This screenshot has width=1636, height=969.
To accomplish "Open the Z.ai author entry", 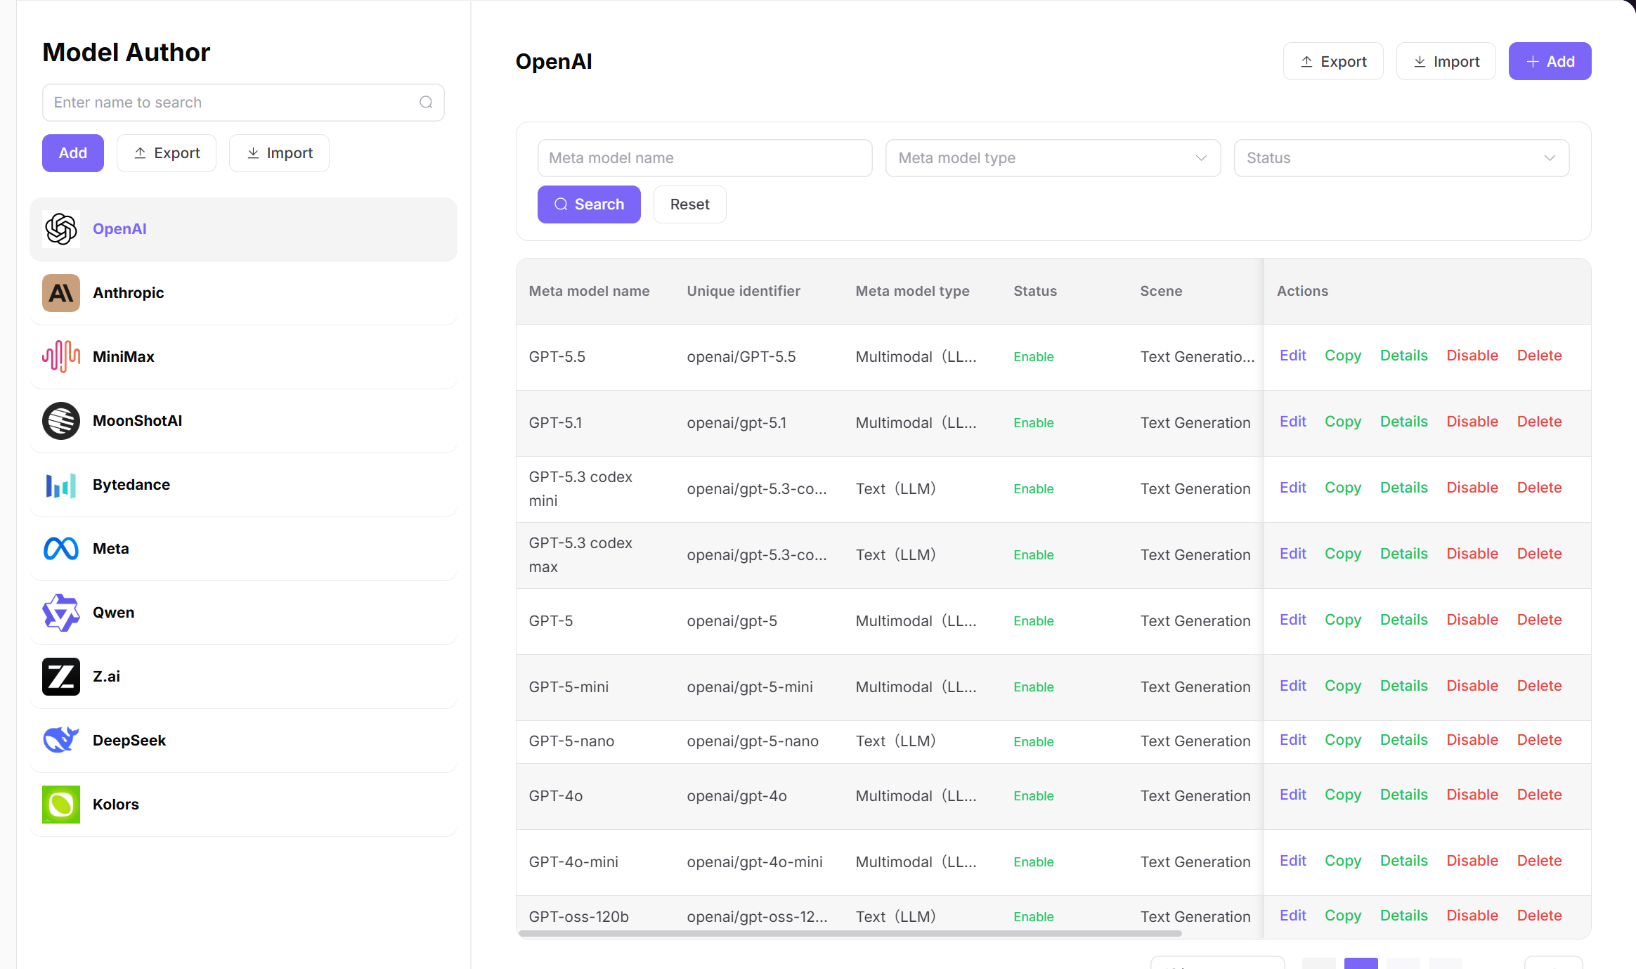I will tap(243, 677).
